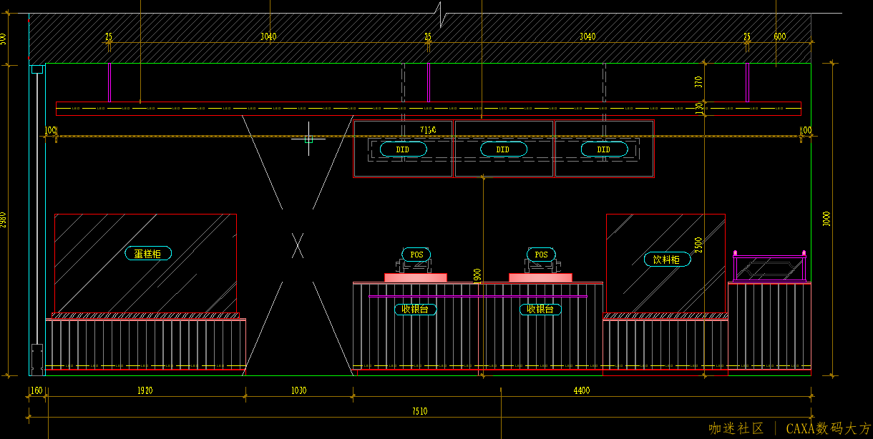Click the crosshair cursor pickbox

308,139
